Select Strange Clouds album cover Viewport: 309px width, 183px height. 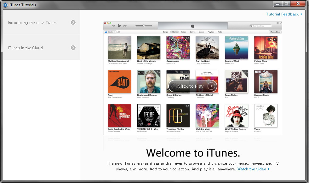[266, 81]
